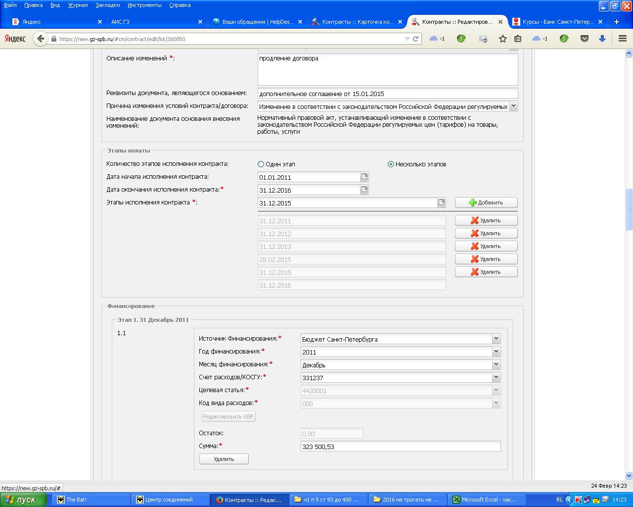The image size is (633, 507).
Task: Click the scrollbar down arrow
Action: pos(629,475)
